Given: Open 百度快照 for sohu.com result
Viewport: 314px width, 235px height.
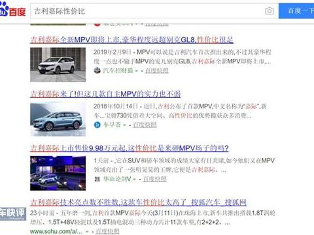Looking at the screenshot, I should pyautogui.click(x=107, y=231).
